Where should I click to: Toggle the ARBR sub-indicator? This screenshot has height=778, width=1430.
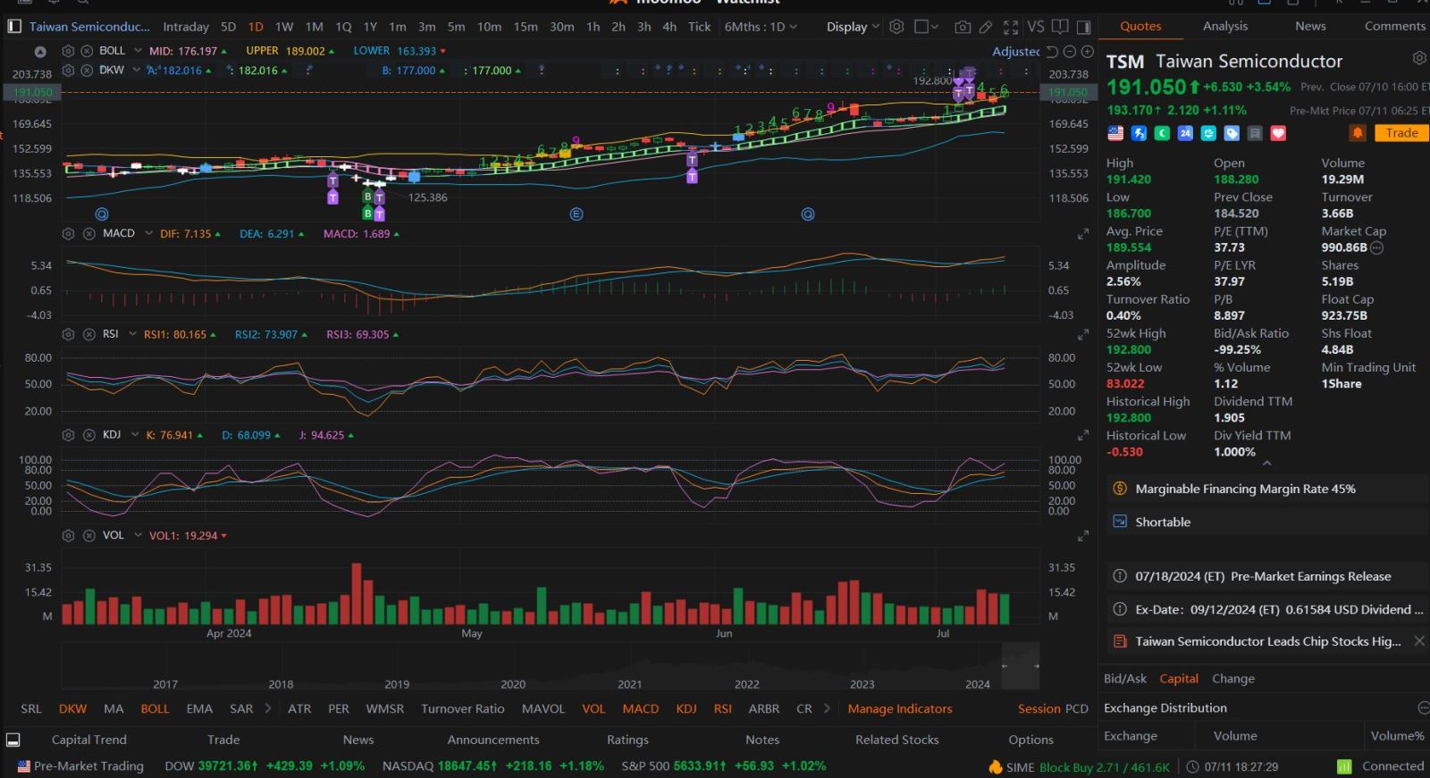click(x=764, y=709)
